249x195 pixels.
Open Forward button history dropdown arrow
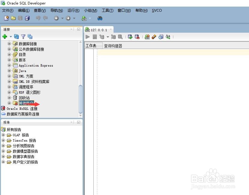[x=74, y=18]
